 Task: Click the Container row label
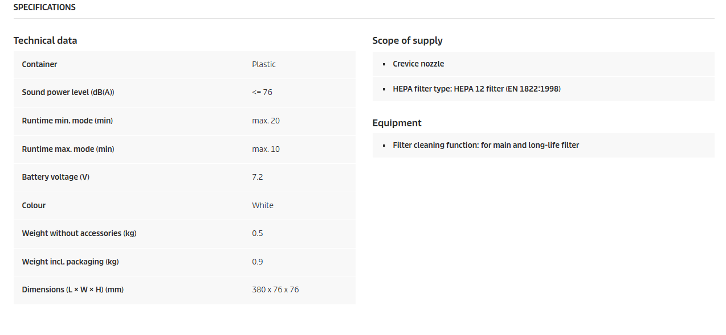click(x=39, y=64)
